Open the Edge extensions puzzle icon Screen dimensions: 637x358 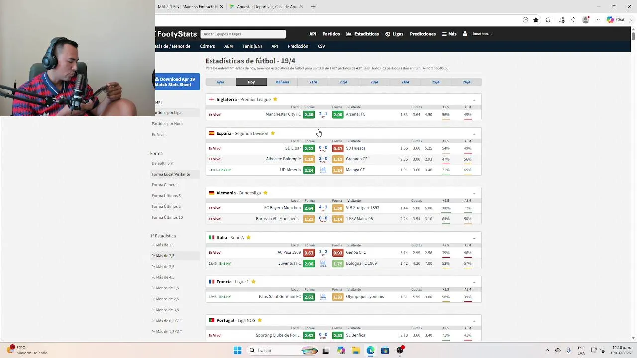click(548, 20)
